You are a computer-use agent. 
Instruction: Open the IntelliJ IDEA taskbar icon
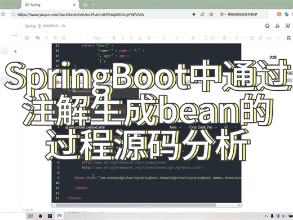(x=50, y=216)
